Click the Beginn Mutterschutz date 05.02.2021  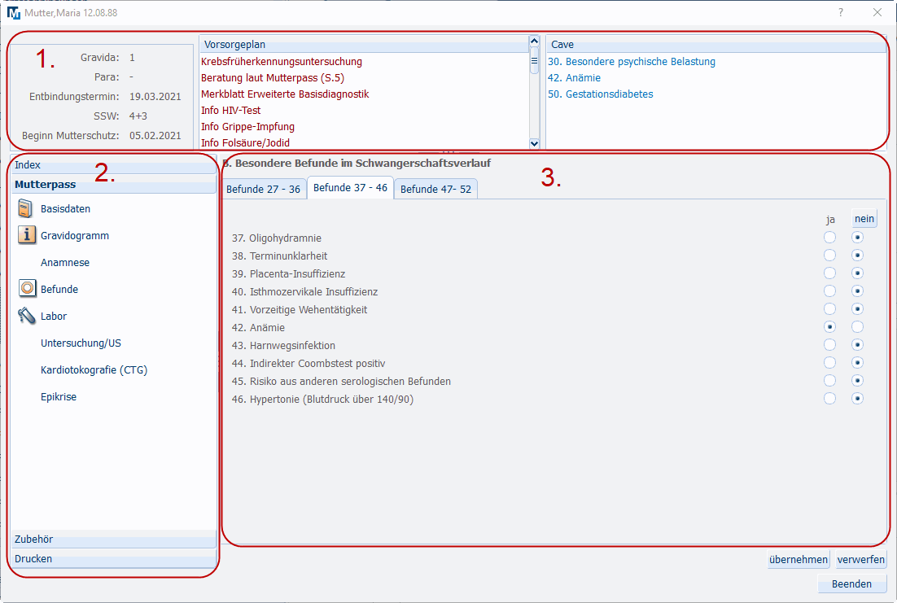155,135
